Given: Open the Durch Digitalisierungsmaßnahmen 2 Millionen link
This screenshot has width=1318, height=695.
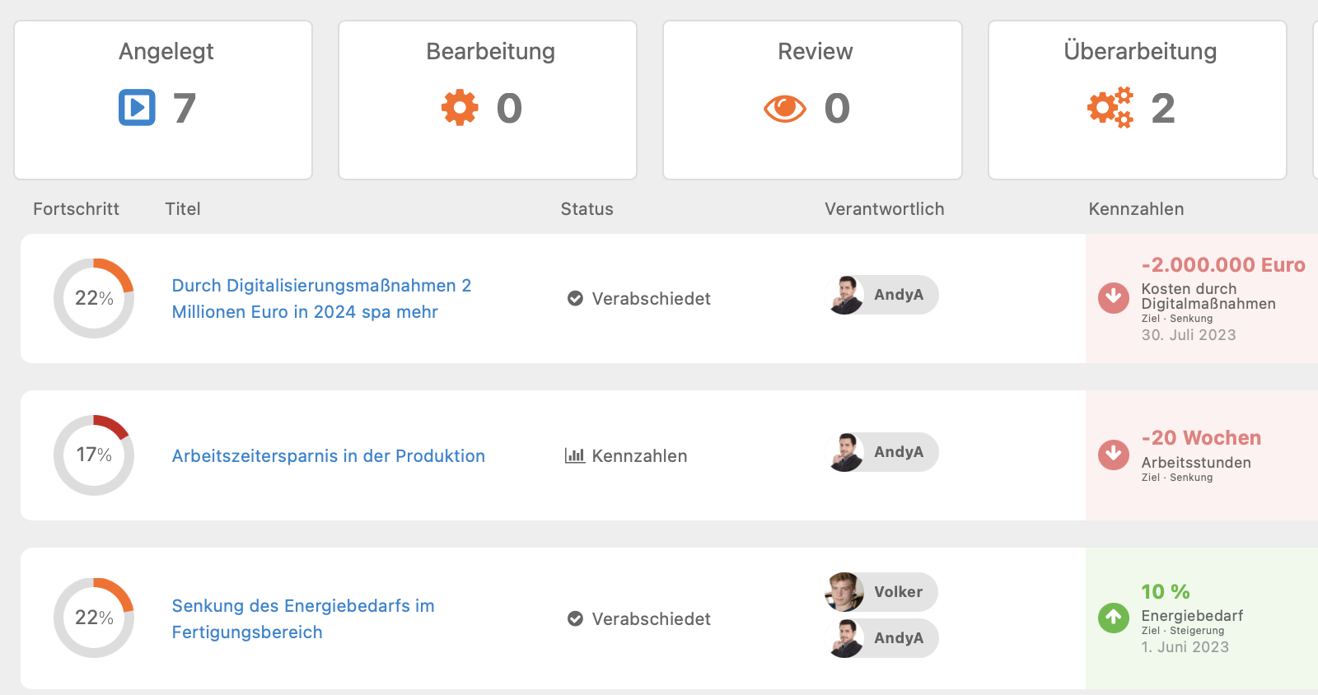Looking at the screenshot, I should click(x=321, y=299).
